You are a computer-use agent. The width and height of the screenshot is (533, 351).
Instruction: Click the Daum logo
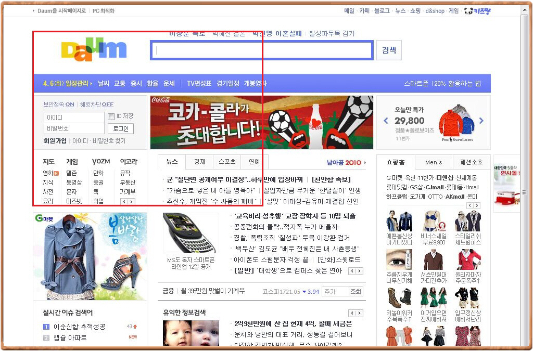pyautogui.click(x=94, y=50)
